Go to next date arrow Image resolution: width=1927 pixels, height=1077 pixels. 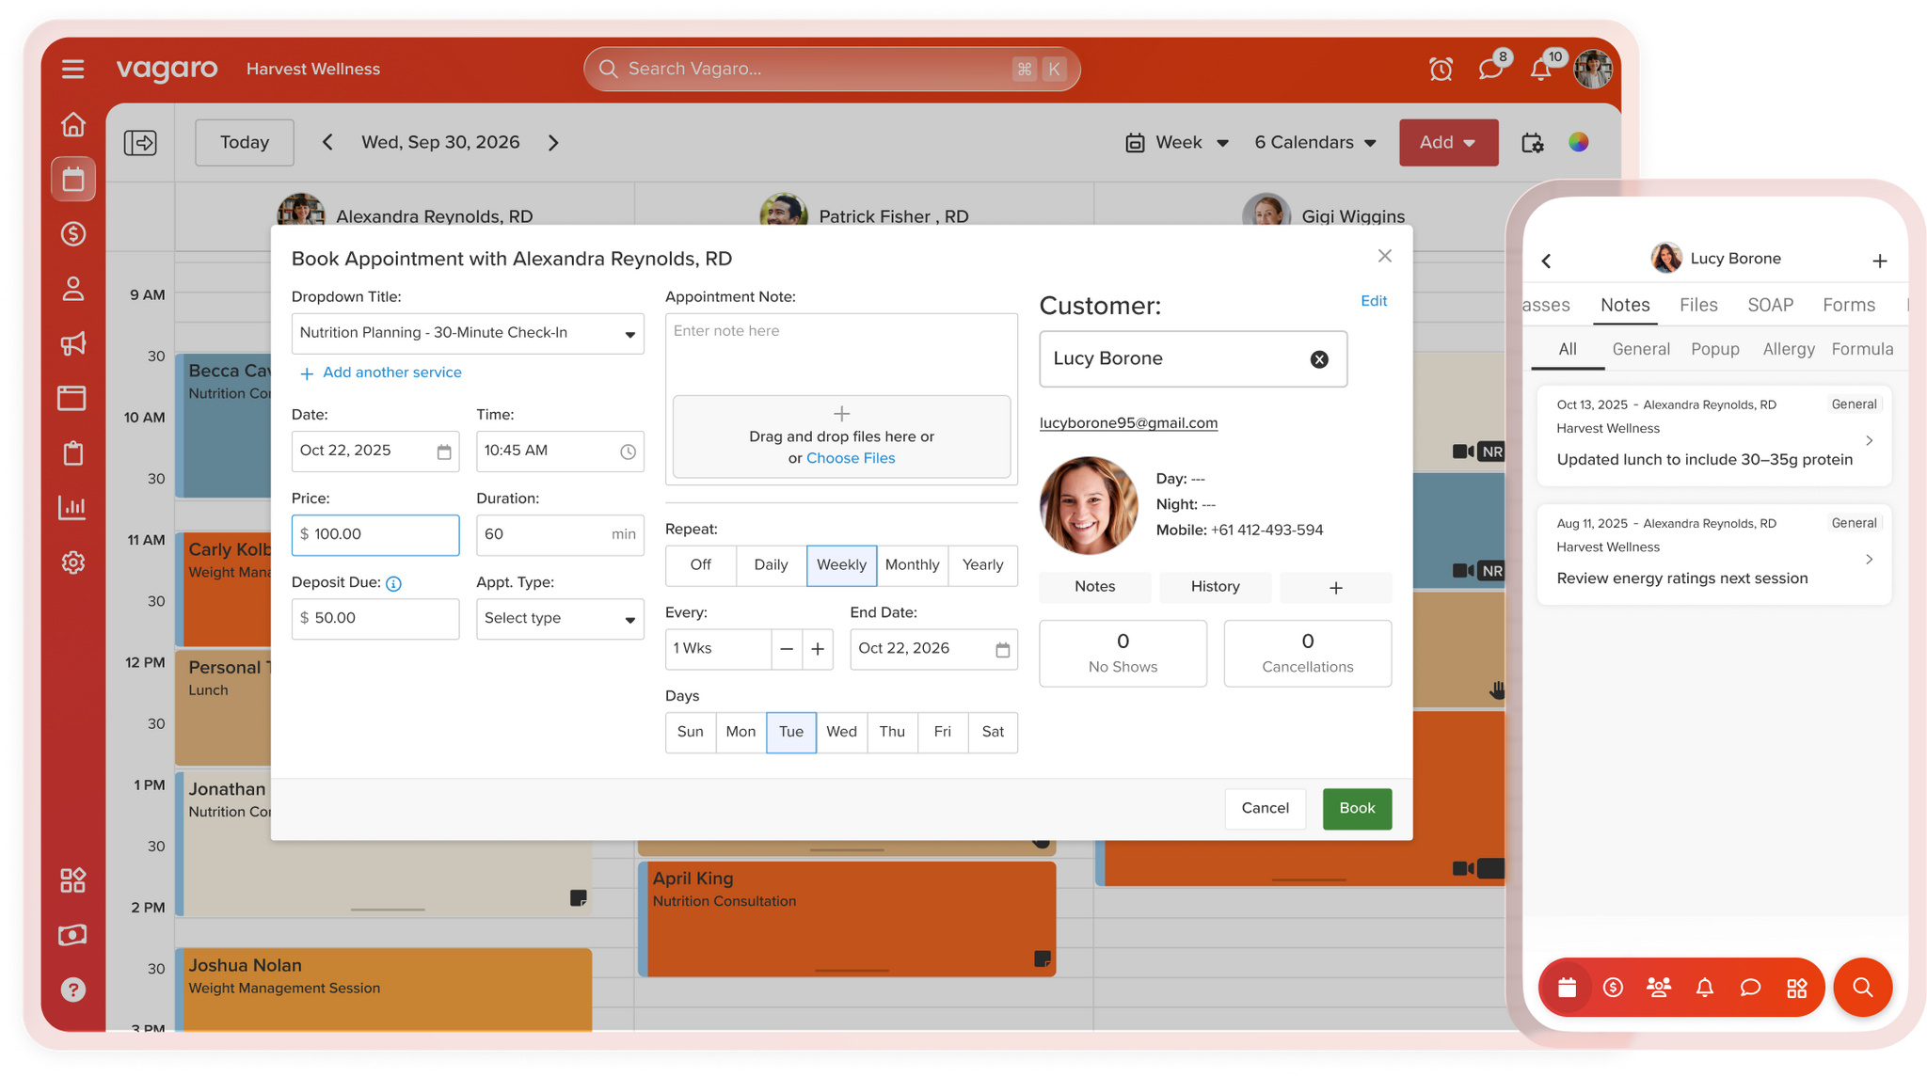coord(553,142)
